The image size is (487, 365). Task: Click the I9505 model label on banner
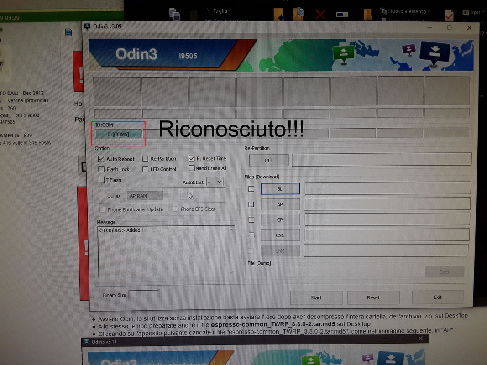[x=188, y=56]
